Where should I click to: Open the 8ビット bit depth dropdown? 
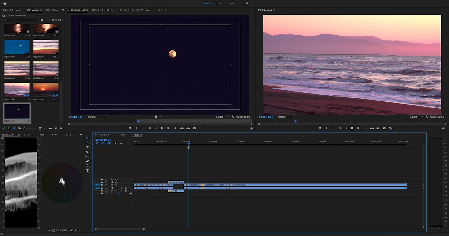[75, 230]
